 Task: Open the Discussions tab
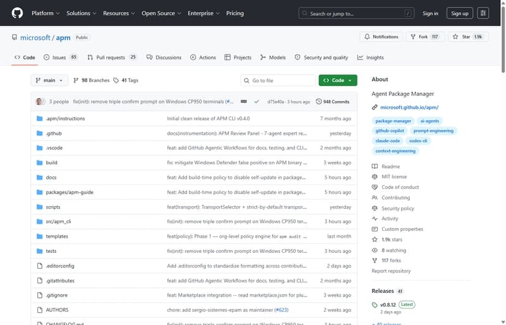point(164,58)
